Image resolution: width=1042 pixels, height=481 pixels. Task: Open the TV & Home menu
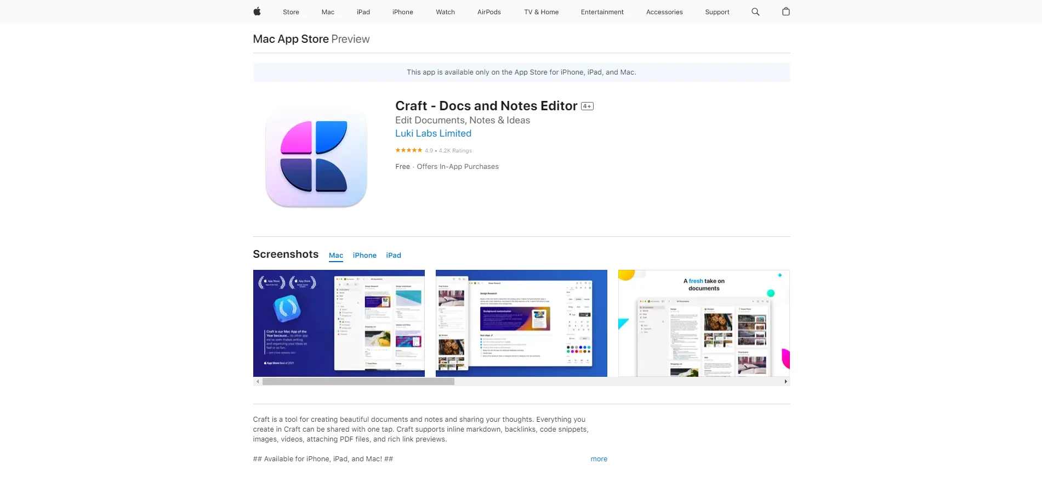542,12
